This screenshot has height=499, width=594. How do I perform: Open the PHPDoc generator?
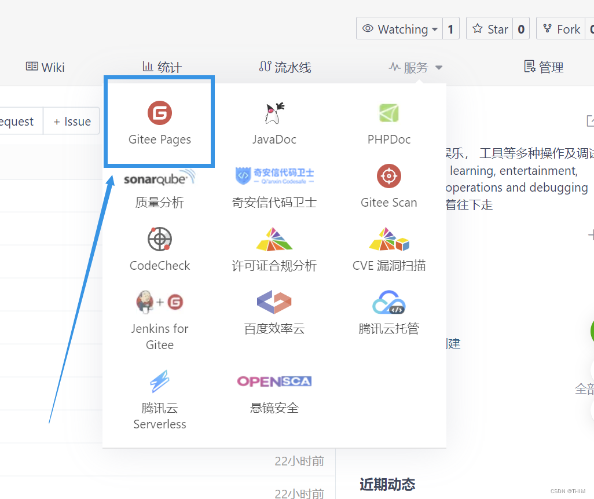pos(388,122)
